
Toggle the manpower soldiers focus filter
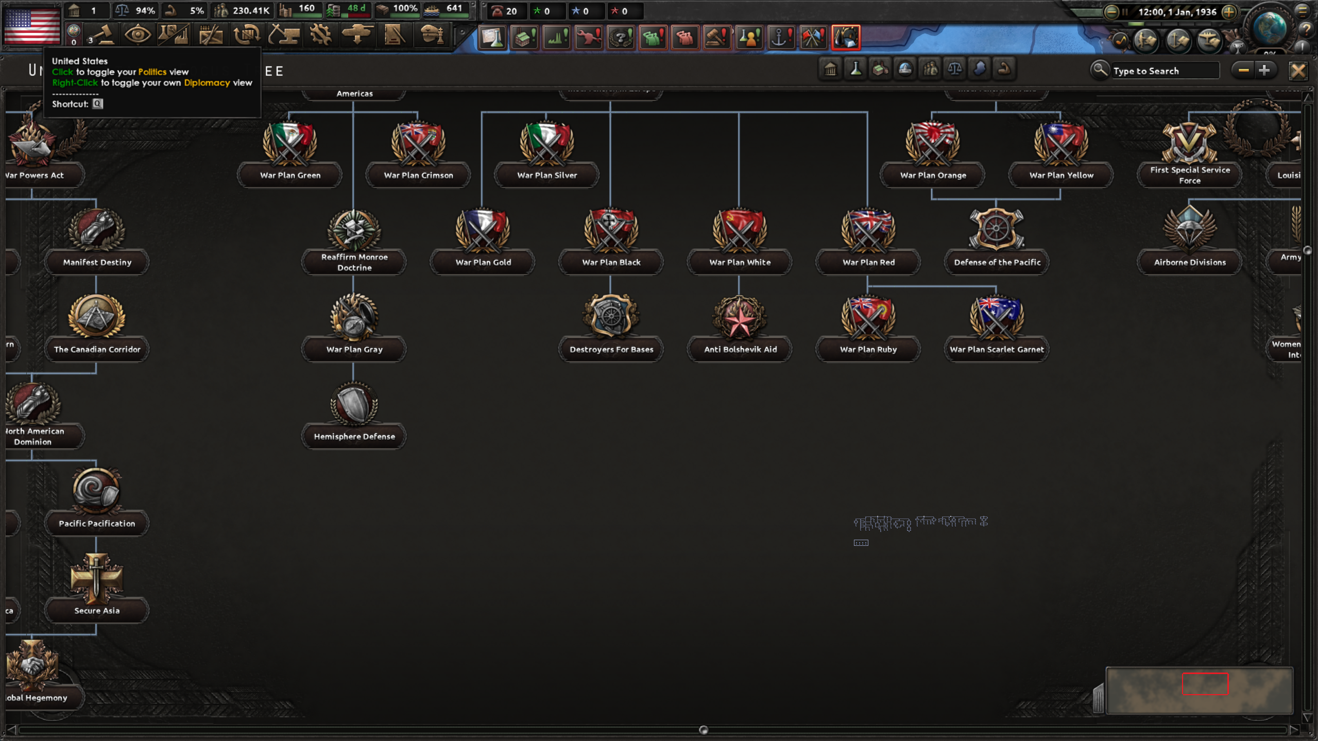pos(930,69)
